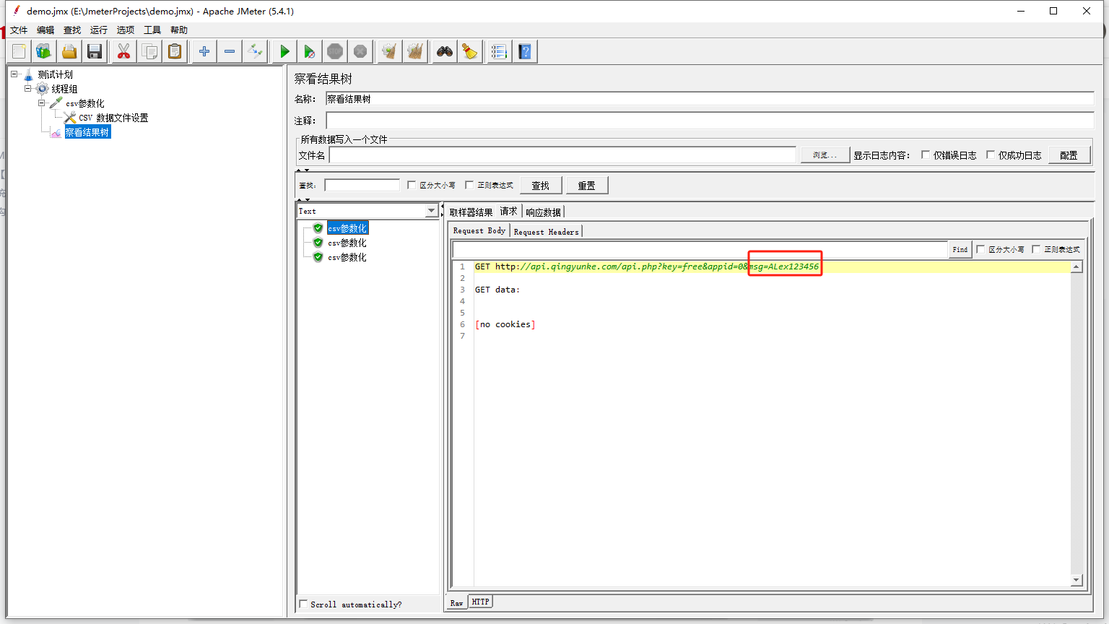Open the Templates toolbar icon
The height and width of the screenshot is (624, 1109).
pyautogui.click(x=44, y=51)
